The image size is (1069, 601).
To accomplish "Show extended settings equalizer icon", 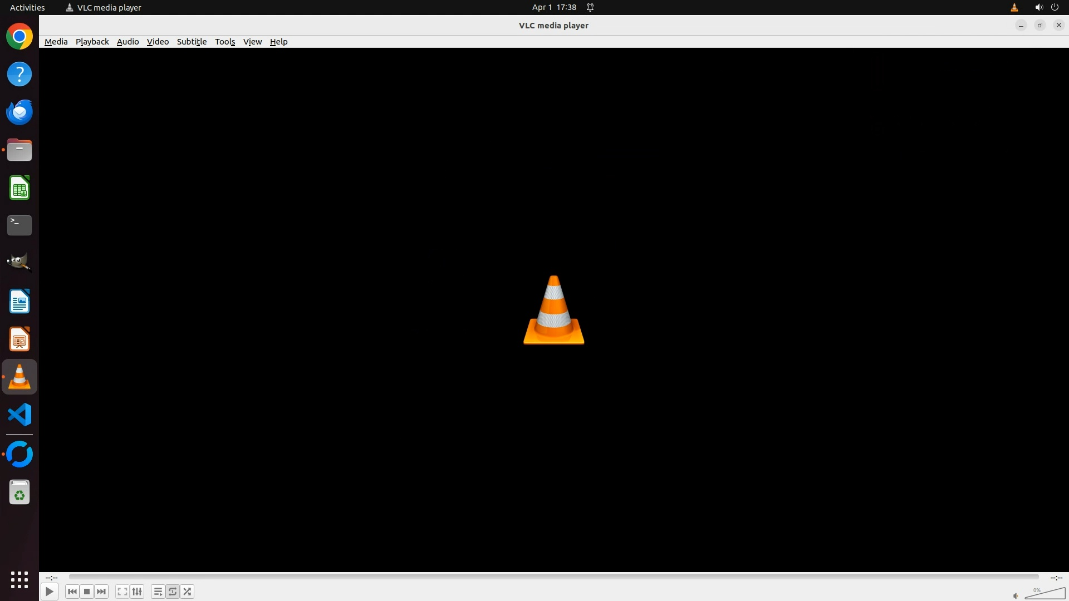I will coord(137,592).
